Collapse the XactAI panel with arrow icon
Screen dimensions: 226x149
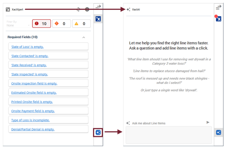218,7
